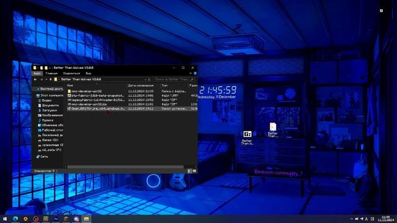
Task: Sort files by the Тип column header
Action: tap(164, 85)
